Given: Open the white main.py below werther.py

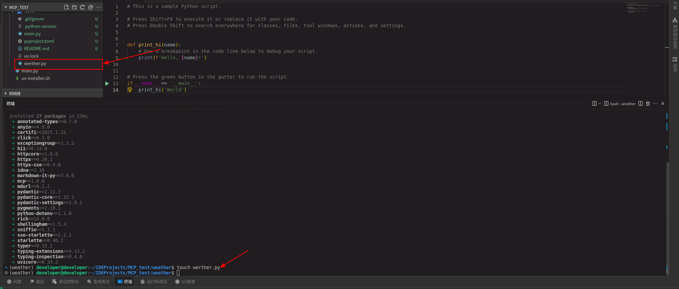Looking at the screenshot, I should [x=30, y=71].
